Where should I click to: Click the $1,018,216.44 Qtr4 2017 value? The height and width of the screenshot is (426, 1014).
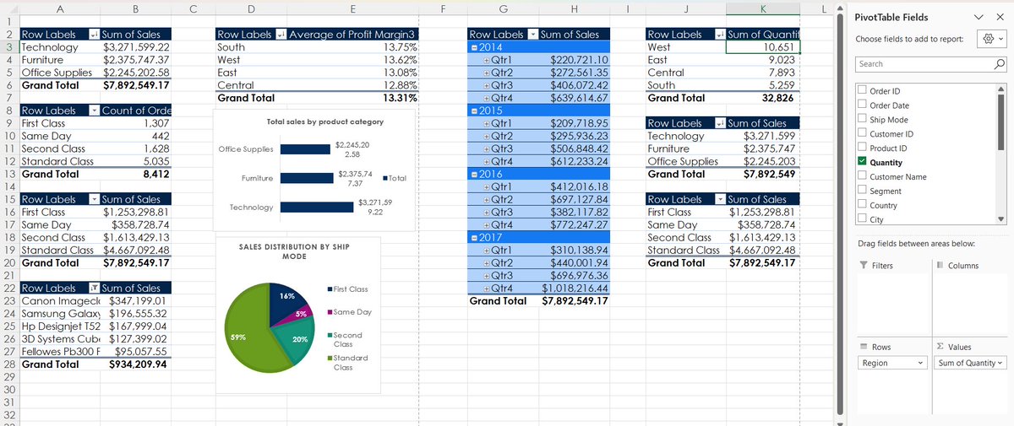(575, 288)
